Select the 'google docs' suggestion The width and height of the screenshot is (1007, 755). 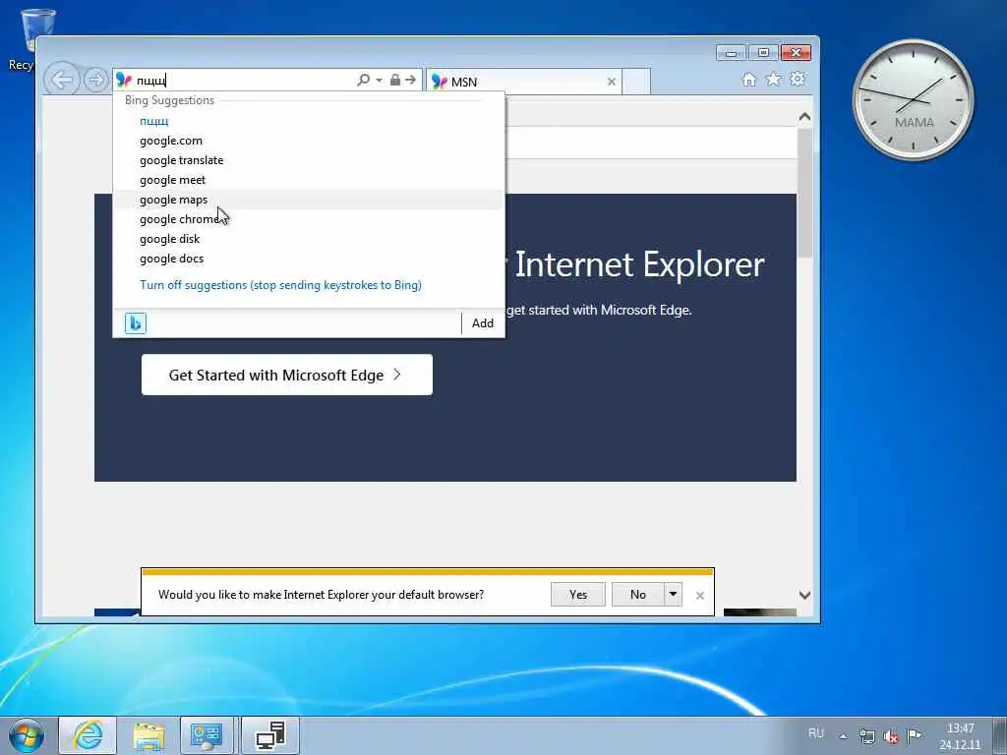tap(308, 259)
